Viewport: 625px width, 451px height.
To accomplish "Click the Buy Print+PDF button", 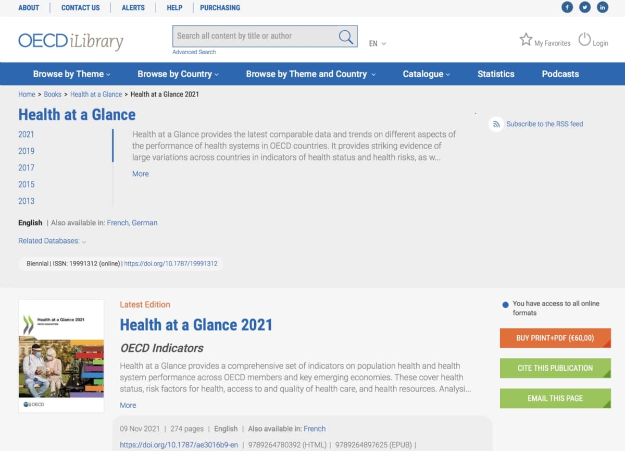I will pos(555,338).
